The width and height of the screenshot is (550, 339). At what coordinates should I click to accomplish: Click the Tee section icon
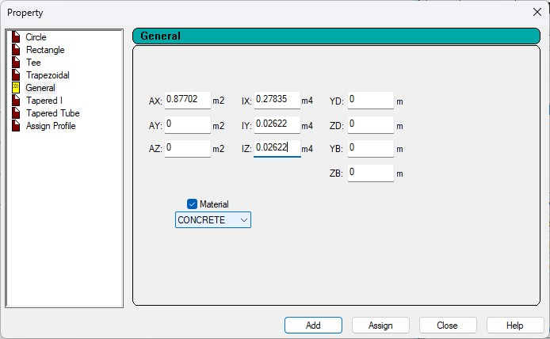click(16, 63)
